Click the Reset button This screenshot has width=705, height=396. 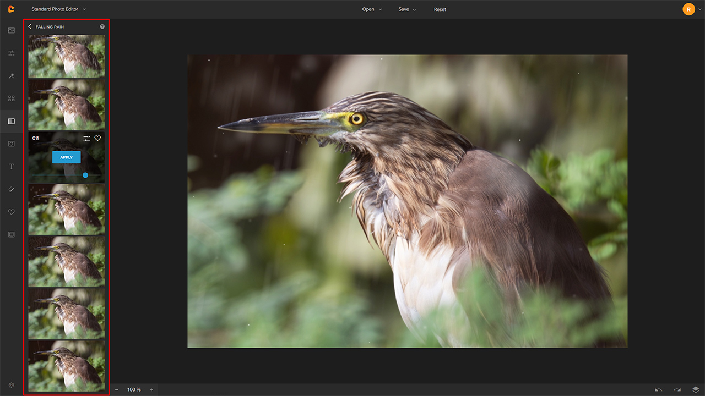[x=440, y=9]
